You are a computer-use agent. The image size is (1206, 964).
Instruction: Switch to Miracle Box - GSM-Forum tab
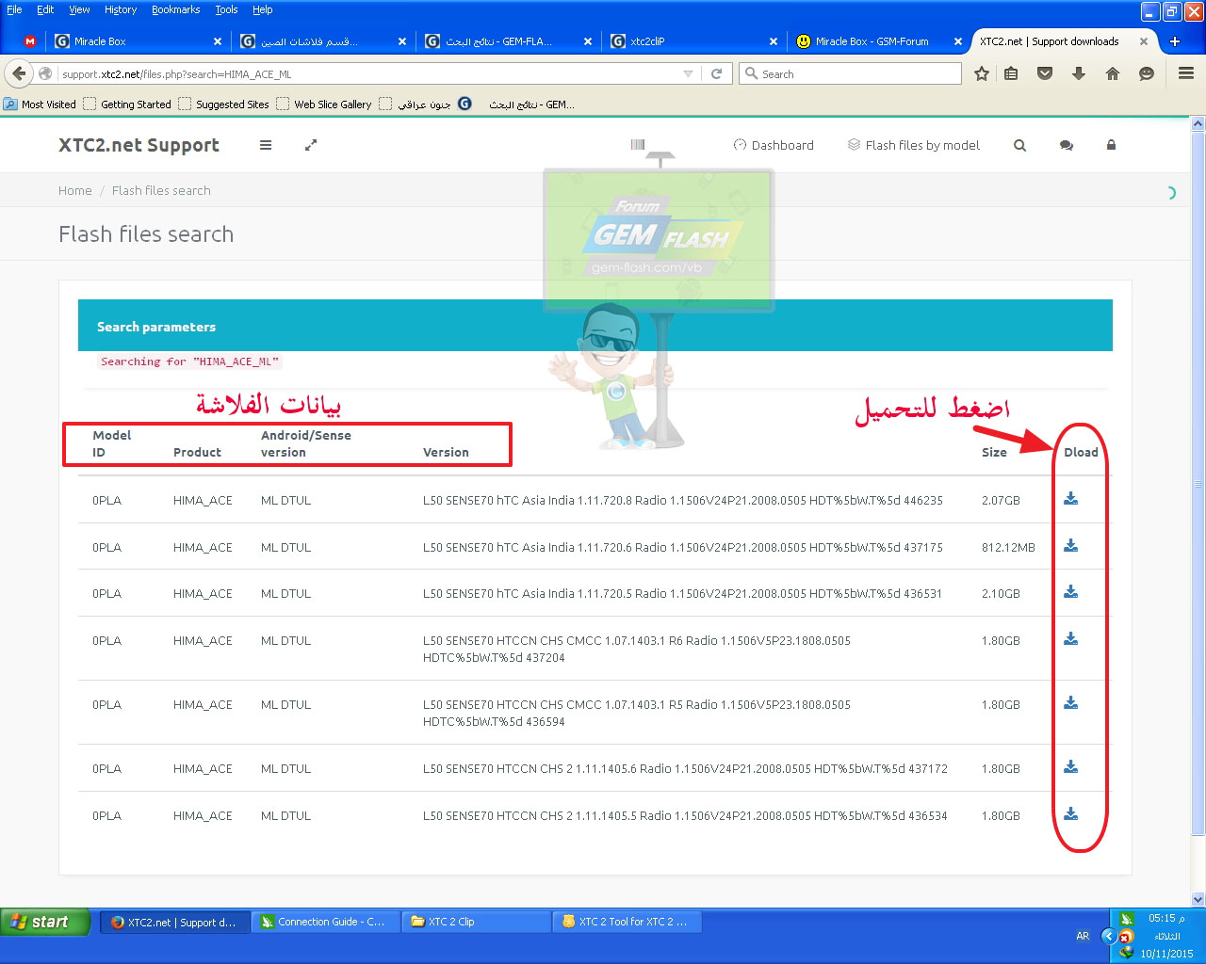point(878,41)
